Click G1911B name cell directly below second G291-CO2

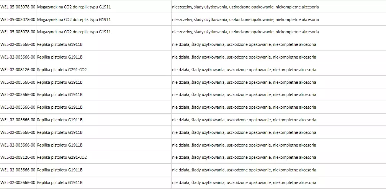[x=60, y=170]
